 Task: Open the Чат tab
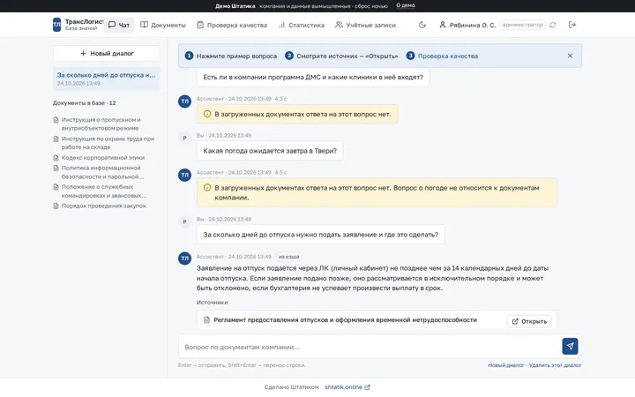(119, 25)
